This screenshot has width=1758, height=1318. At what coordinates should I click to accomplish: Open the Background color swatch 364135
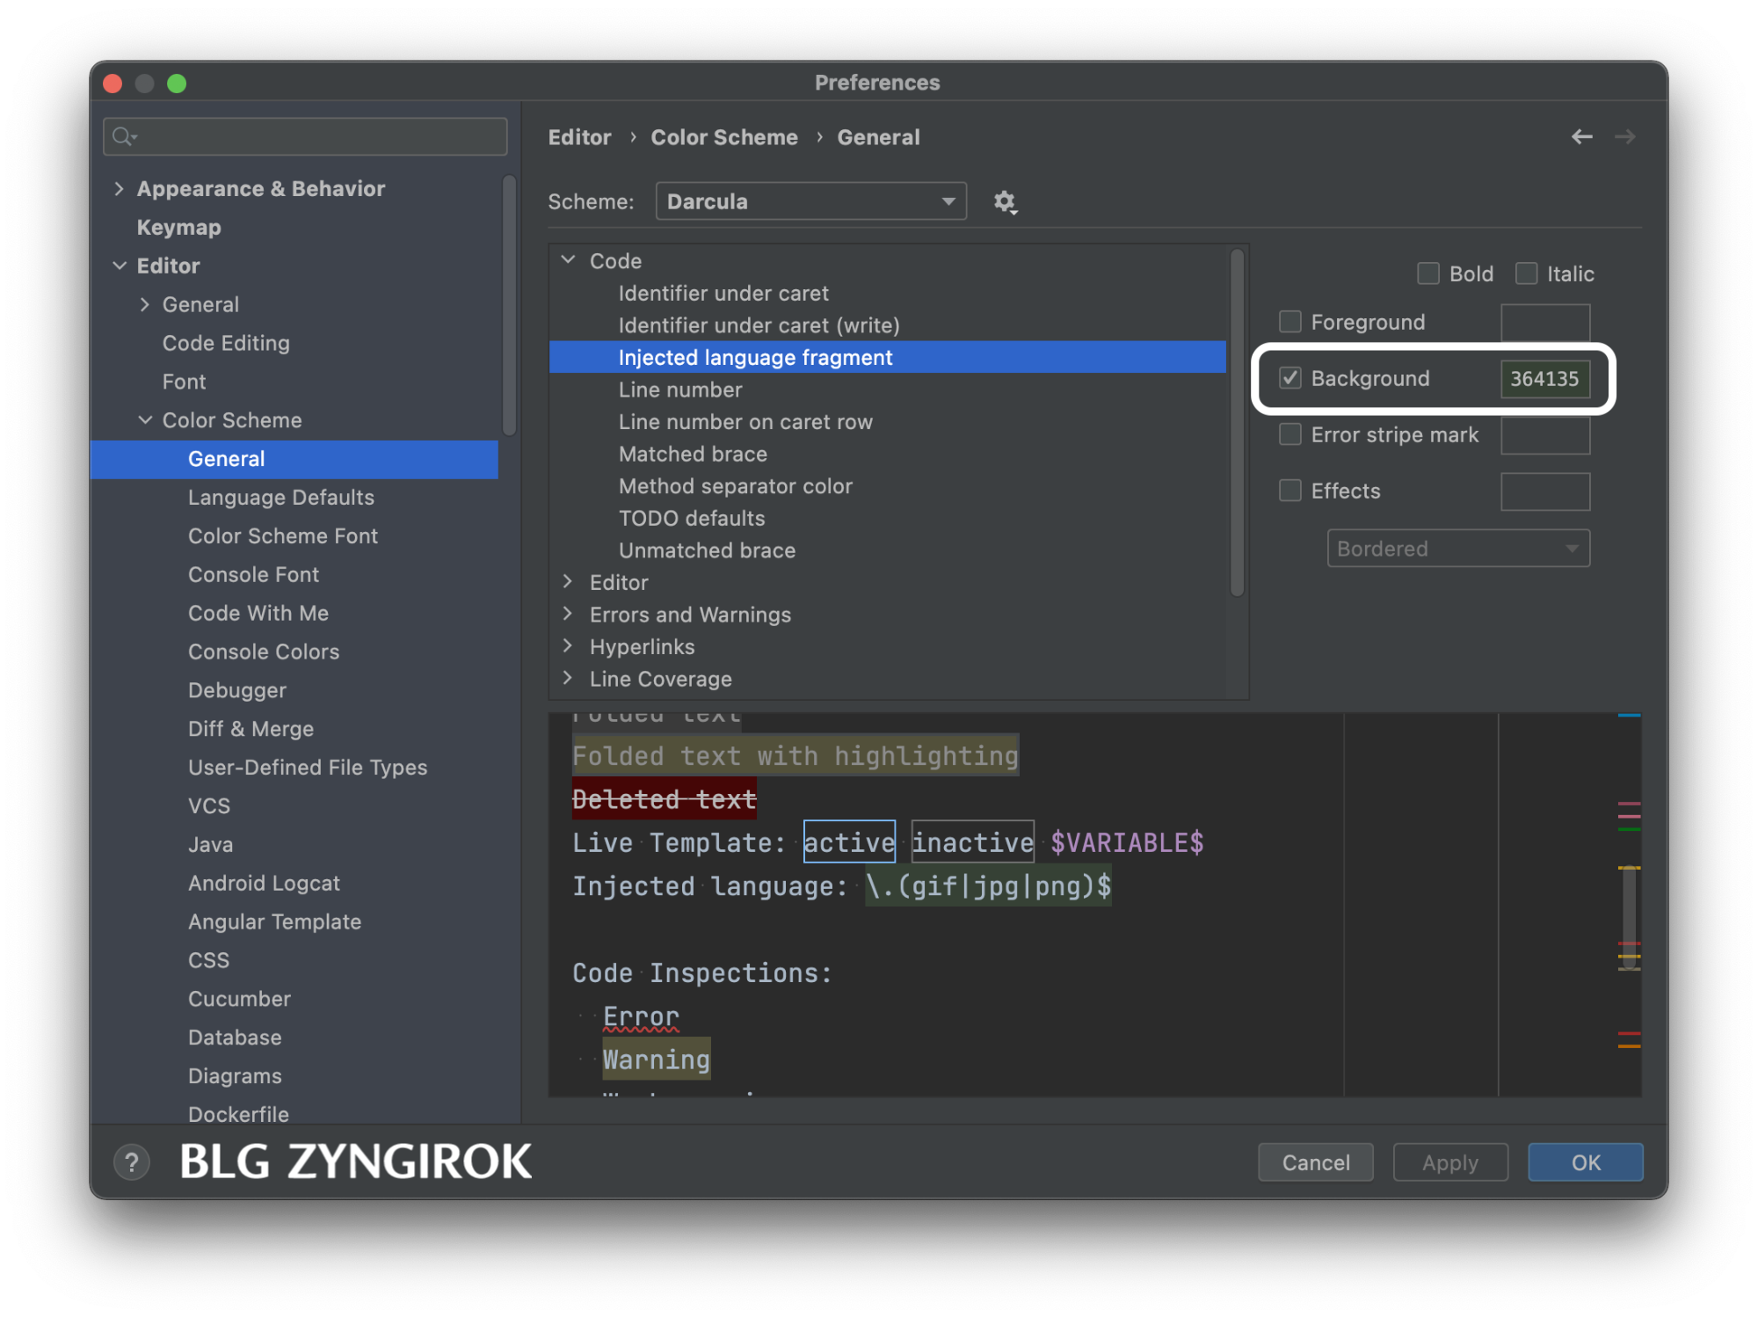tap(1544, 379)
